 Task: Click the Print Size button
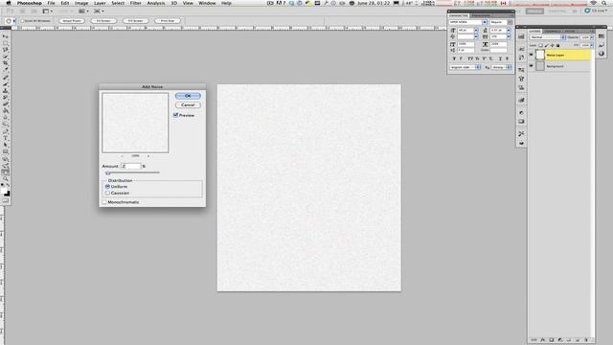point(168,21)
